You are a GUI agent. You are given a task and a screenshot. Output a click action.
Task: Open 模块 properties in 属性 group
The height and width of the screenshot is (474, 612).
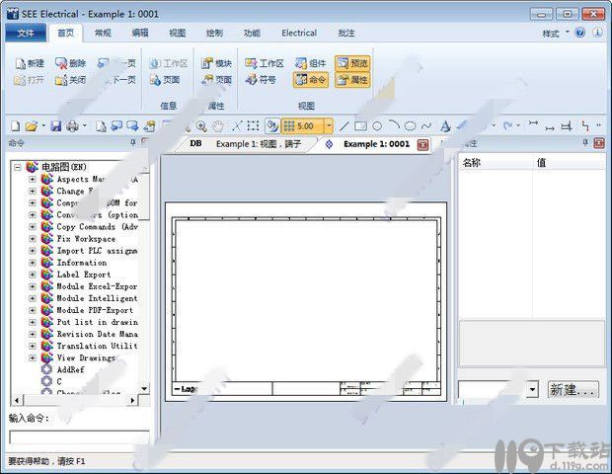click(x=216, y=63)
